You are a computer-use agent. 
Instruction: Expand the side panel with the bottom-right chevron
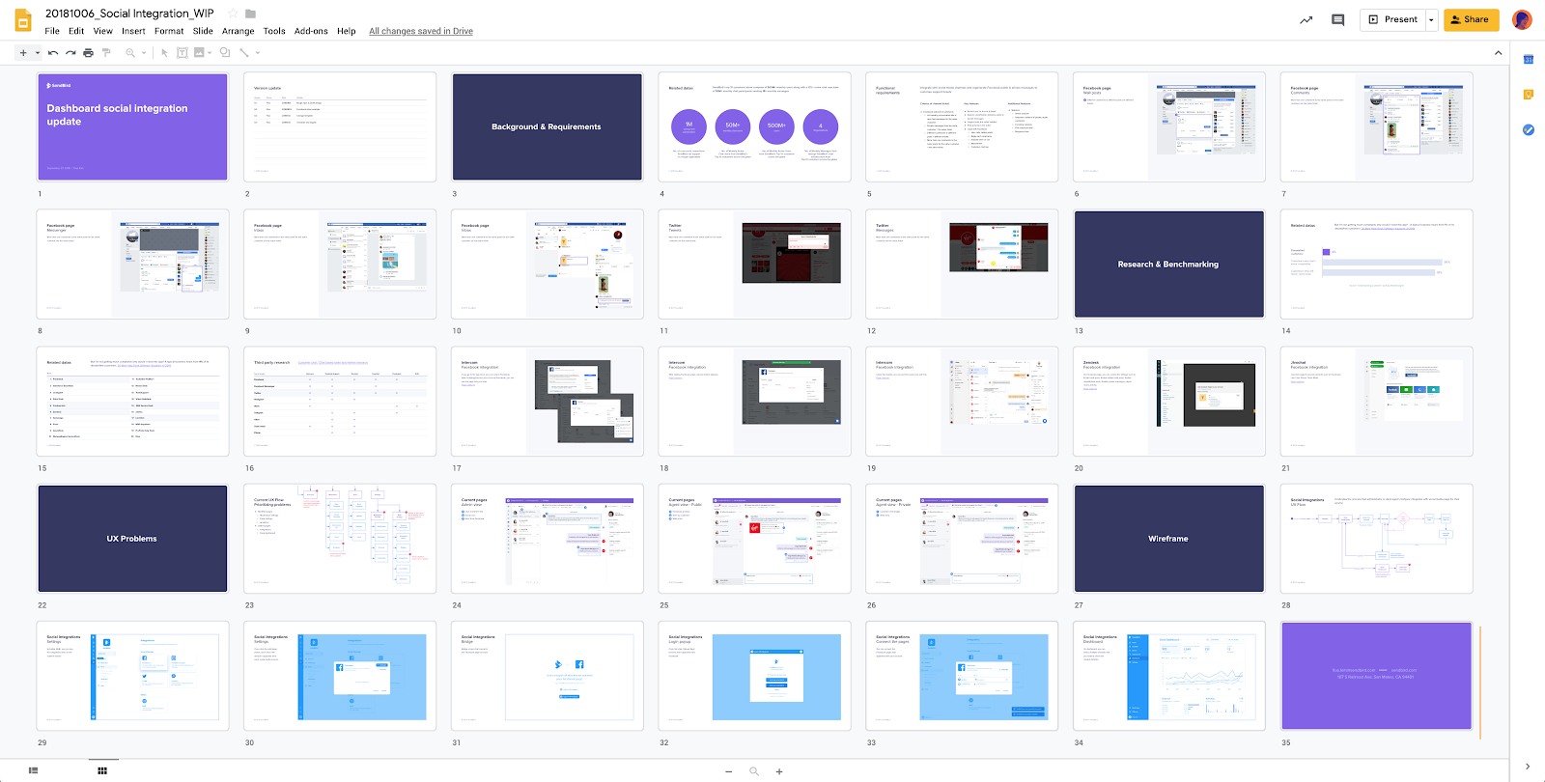click(x=1528, y=767)
